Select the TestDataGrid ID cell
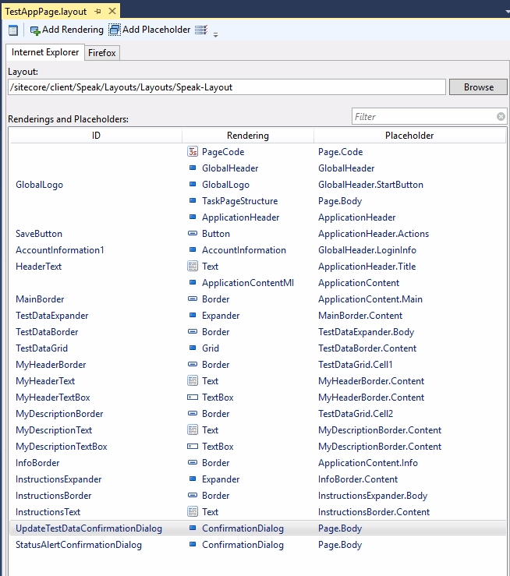510x576 pixels. [x=41, y=348]
